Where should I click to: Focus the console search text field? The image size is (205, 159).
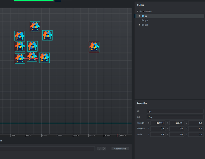pos(48,149)
